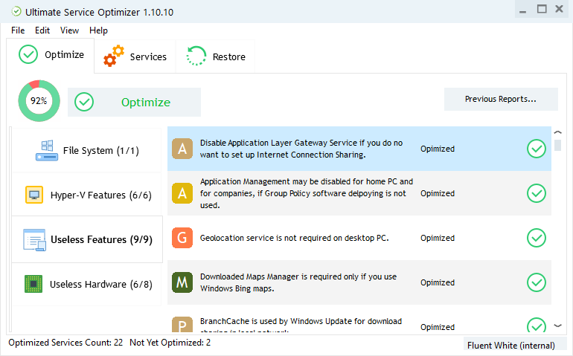The width and height of the screenshot is (573, 356).
Task: Click the Restore circular arrow icon
Action: [196, 56]
